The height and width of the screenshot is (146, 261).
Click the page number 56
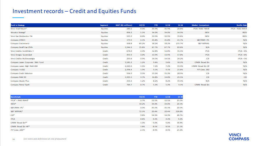[13, 139]
